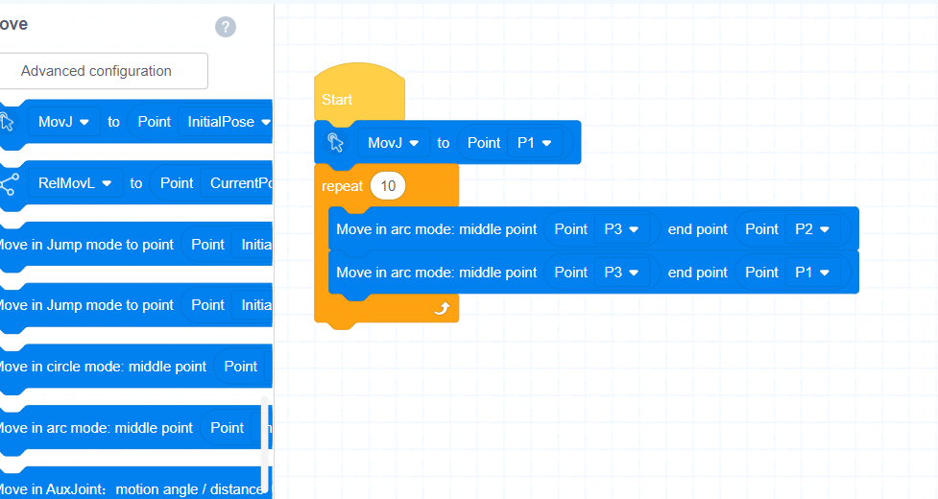The height and width of the screenshot is (499, 938).
Task: Click the pointer icon on palette MovJ block
Action: point(7,122)
